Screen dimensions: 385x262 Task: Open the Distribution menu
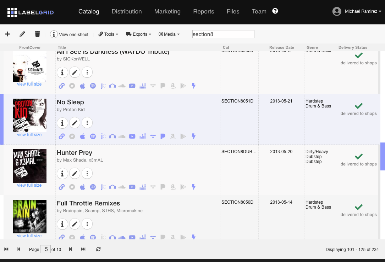[127, 12]
